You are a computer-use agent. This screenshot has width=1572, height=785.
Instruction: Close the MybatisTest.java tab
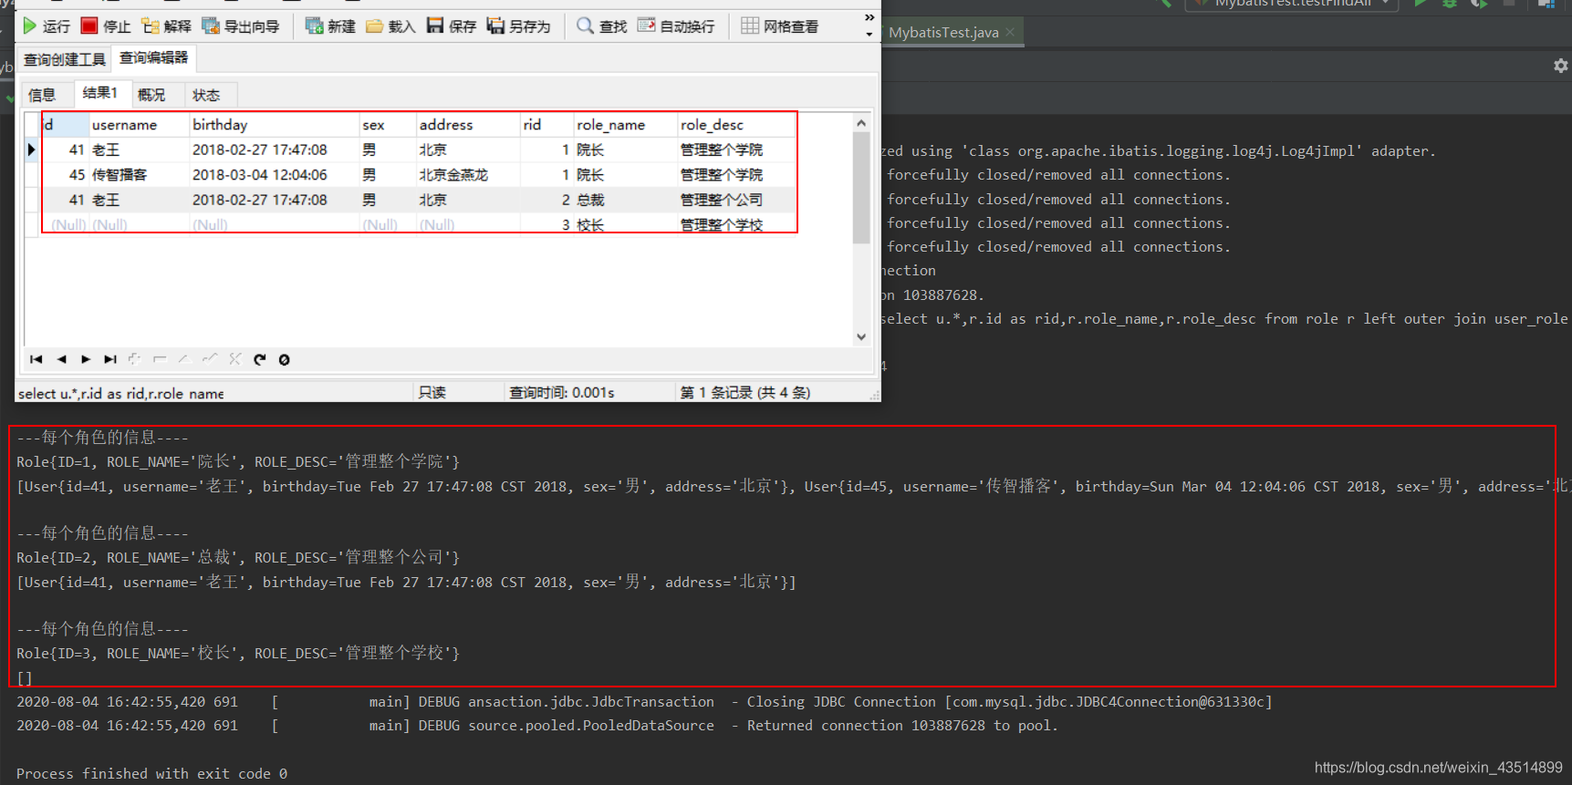(1010, 32)
